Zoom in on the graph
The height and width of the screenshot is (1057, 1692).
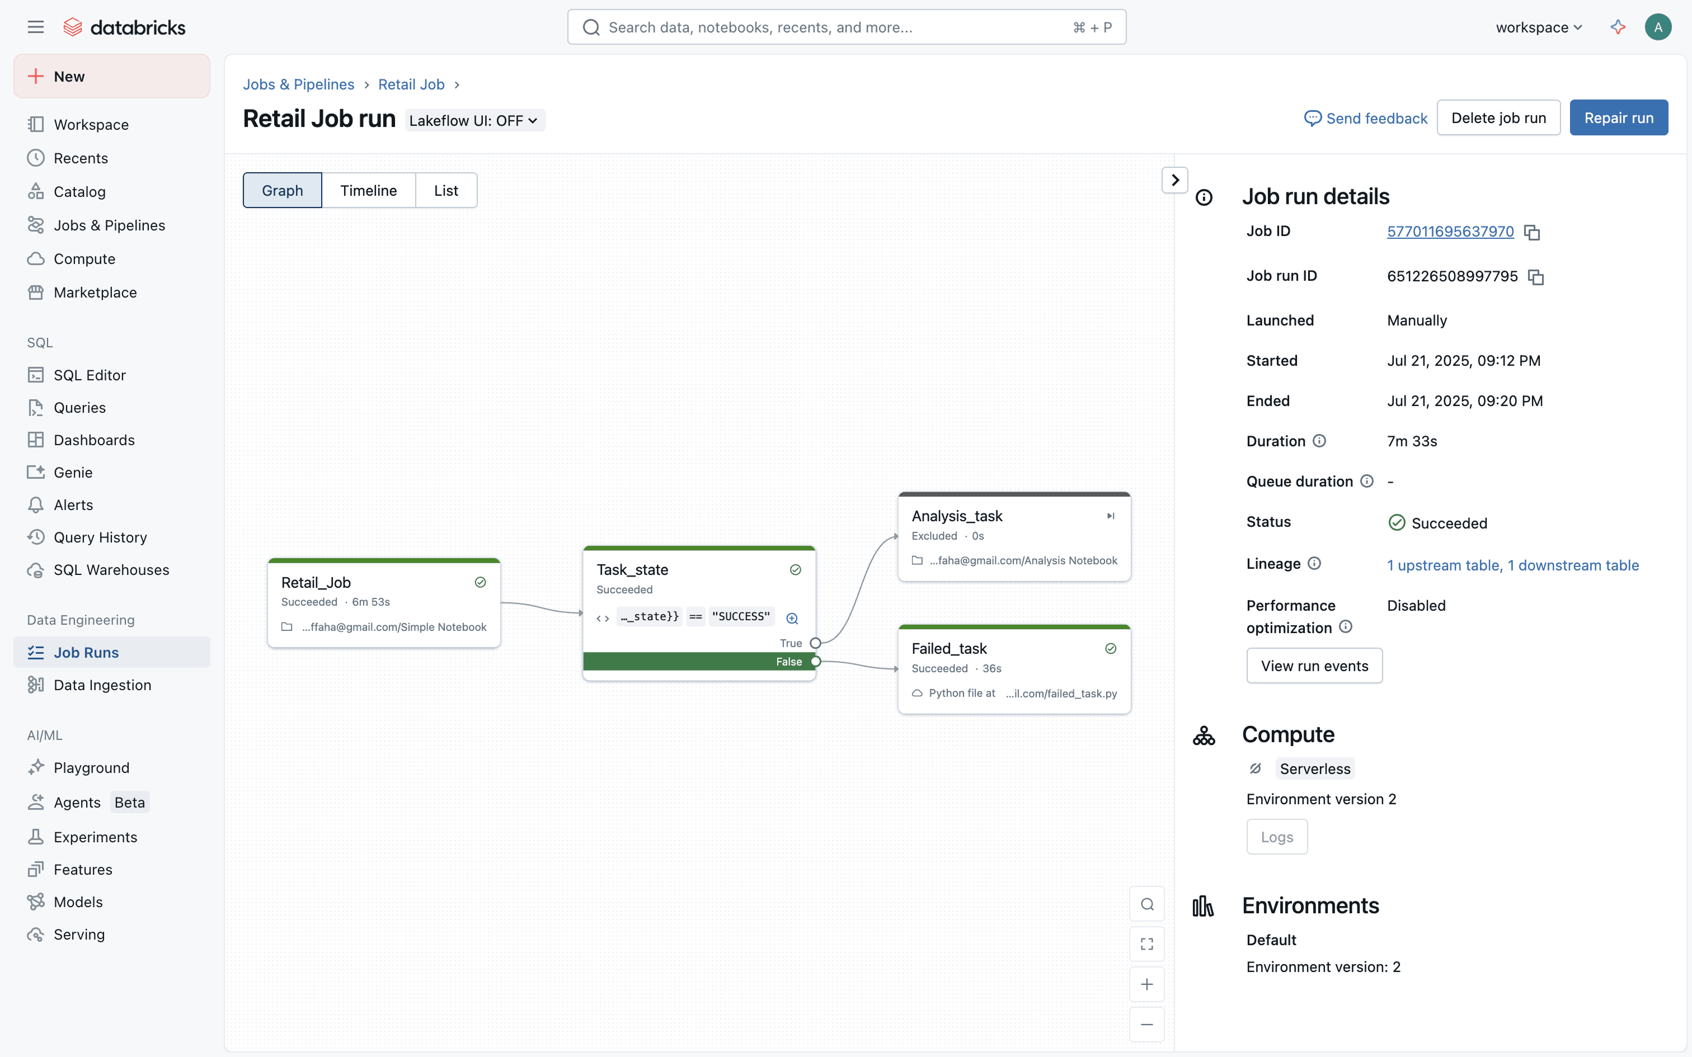point(1146,984)
